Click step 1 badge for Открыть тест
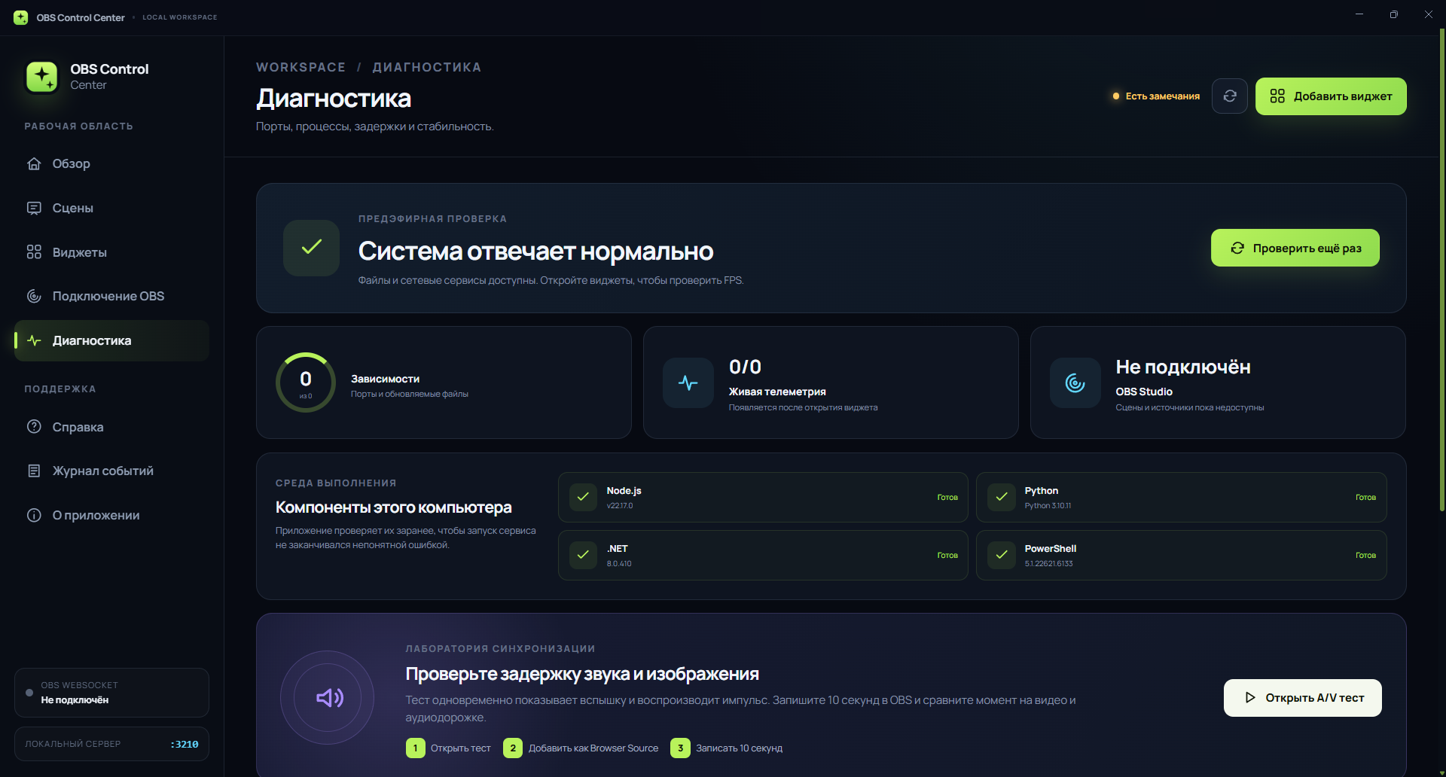 (415, 748)
